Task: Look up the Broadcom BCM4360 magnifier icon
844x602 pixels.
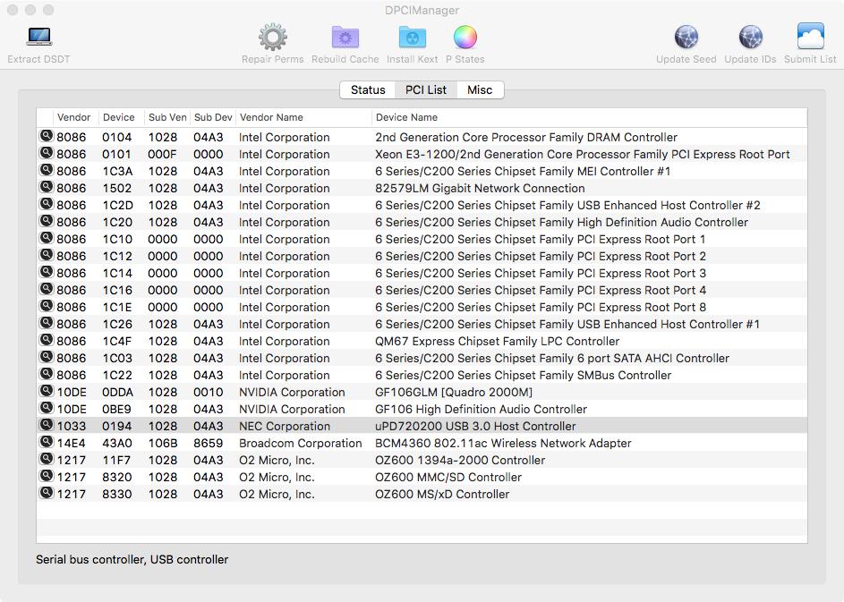Action: [x=46, y=443]
